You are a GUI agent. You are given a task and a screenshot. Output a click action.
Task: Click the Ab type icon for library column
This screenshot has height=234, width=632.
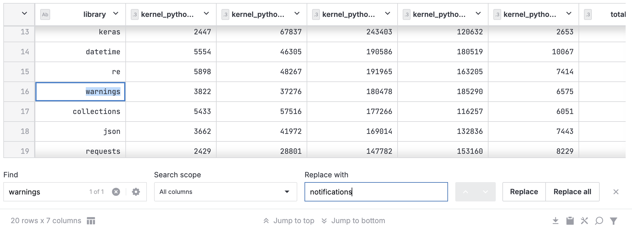(x=45, y=14)
